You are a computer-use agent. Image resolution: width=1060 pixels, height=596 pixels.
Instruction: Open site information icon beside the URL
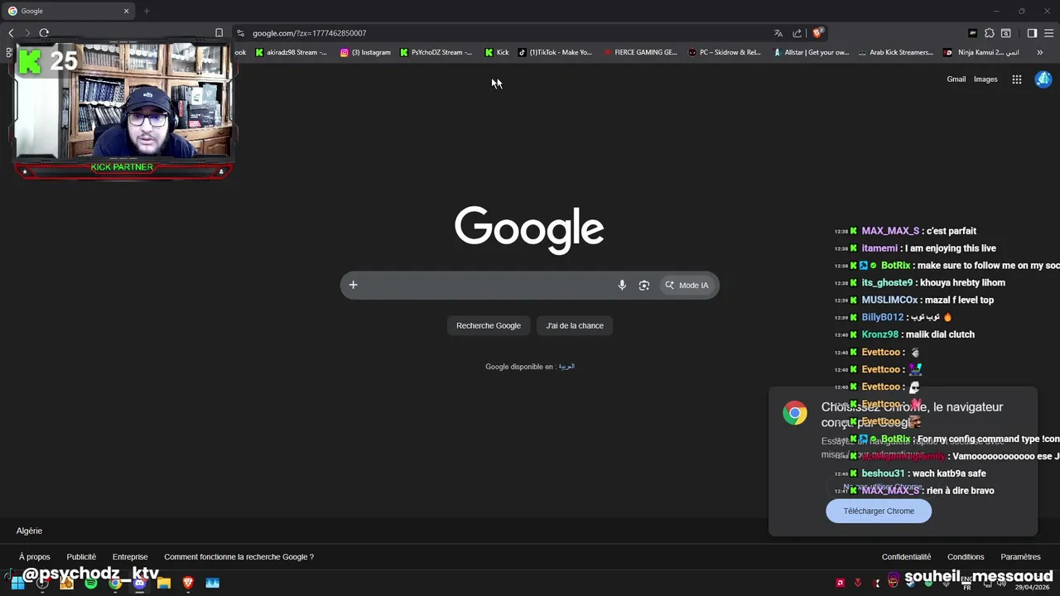(x=240, y=33)
